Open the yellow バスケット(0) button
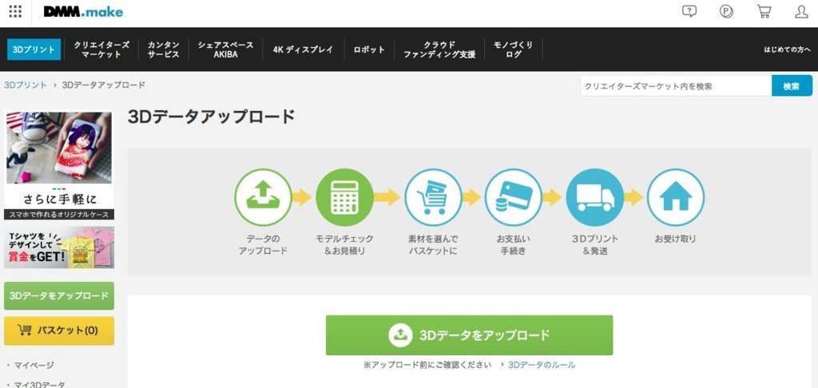 (59, 331)
